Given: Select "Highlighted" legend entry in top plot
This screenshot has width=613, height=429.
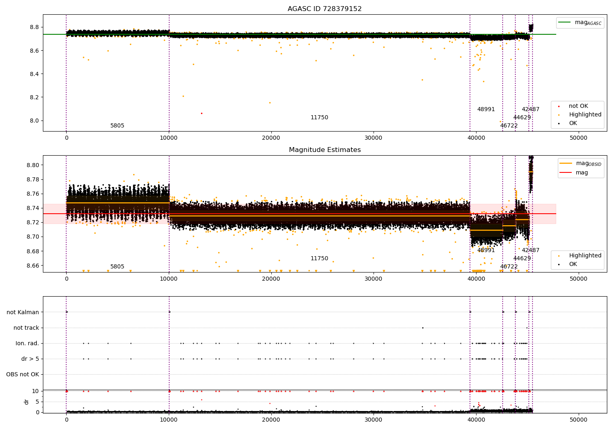Looking at the screenshot, I should [585, 115].
